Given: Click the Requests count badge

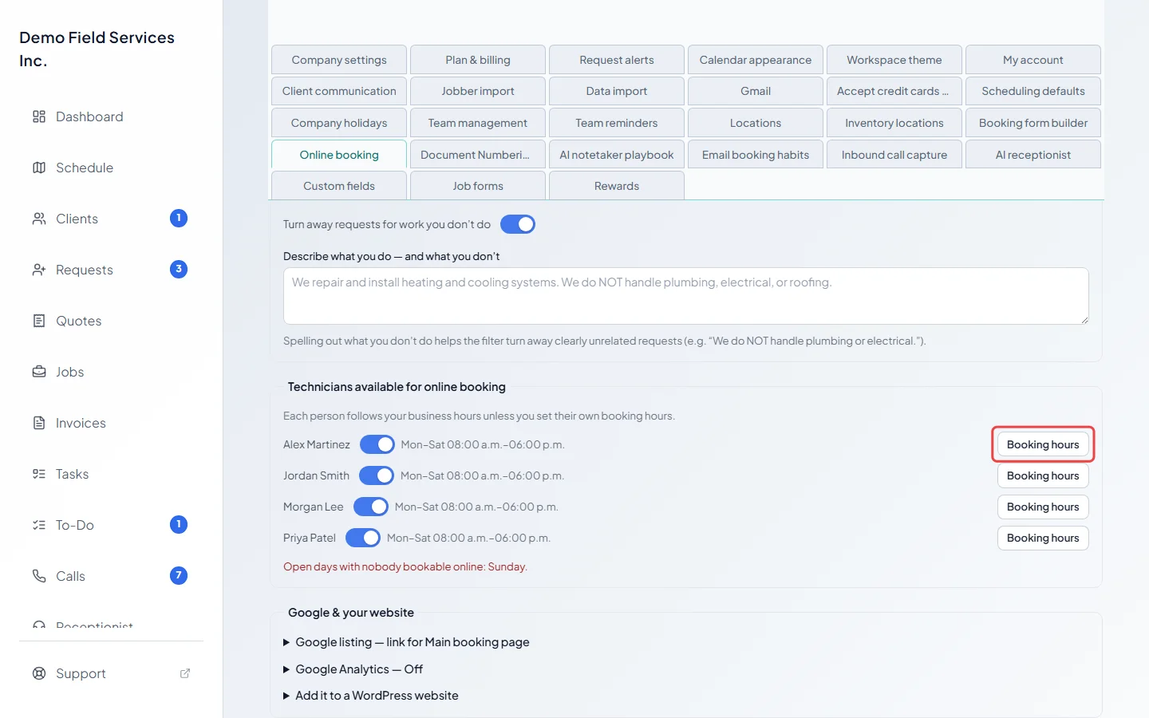Looking at the screenshot, I should point(179,269).
